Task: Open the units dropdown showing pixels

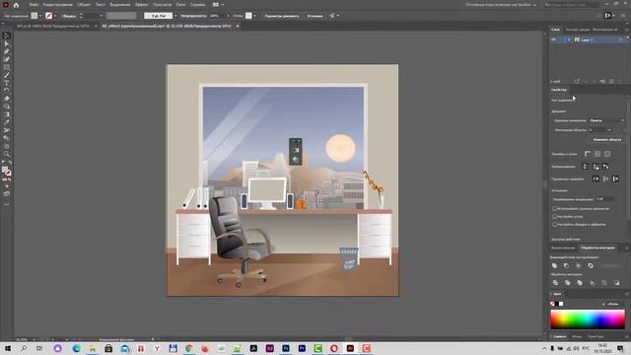Action: coord(607,120)
